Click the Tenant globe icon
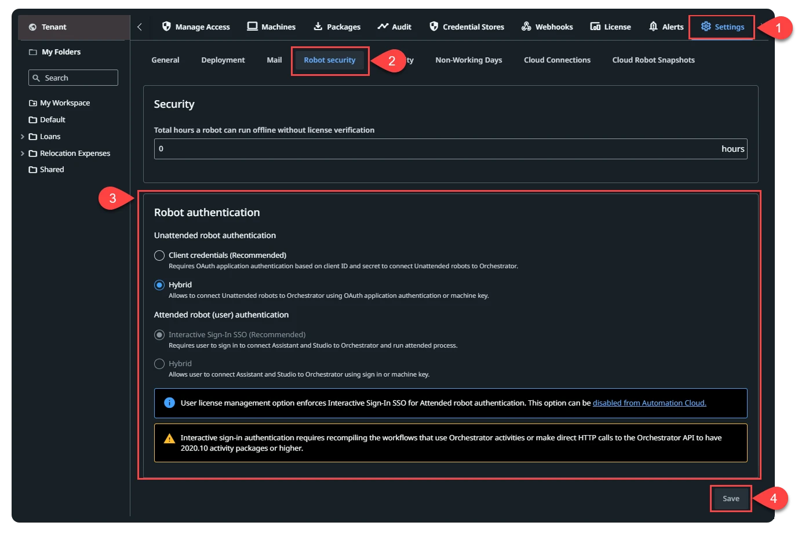This screenshot has width=798, height=533. (32, 27)
